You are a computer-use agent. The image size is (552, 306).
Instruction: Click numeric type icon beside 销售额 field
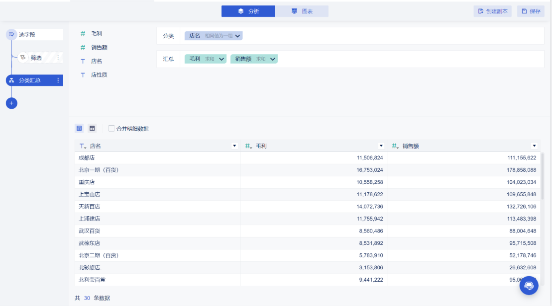[83, 47]
